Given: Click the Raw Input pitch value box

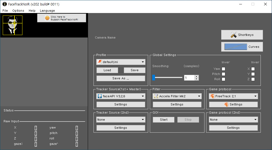Looking at the screenshot, I should click(77, 133).
